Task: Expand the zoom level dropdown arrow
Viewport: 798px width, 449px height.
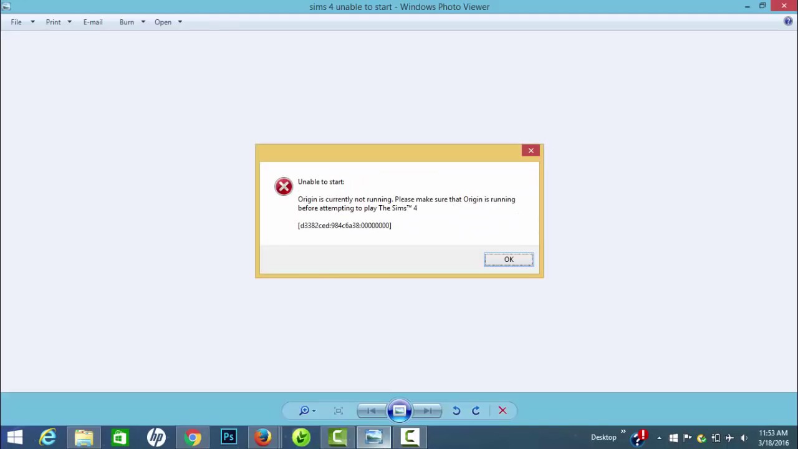Action: [314, 410]
